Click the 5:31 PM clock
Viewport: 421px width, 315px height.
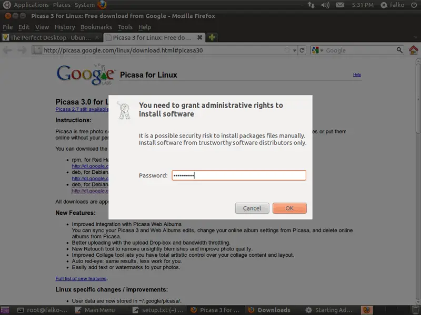pyautogui.click(x=363, y=5)
